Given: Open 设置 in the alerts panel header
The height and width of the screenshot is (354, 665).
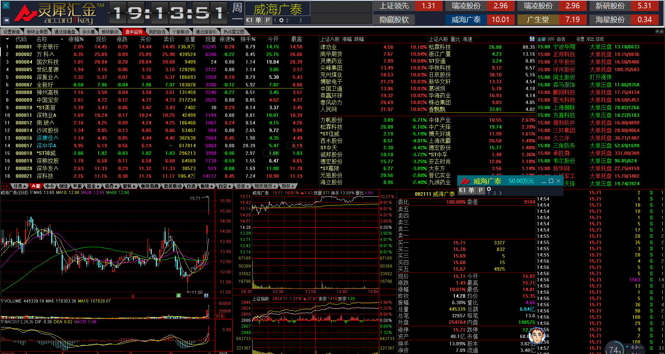Looking at the screenshot, I should coord(580,39).
